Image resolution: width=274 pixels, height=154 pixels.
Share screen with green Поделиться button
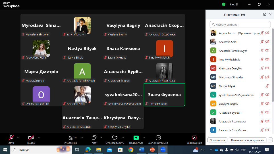coord(136,140)
